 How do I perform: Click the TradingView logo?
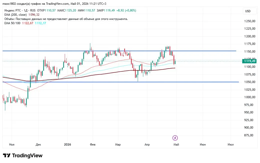23,156
